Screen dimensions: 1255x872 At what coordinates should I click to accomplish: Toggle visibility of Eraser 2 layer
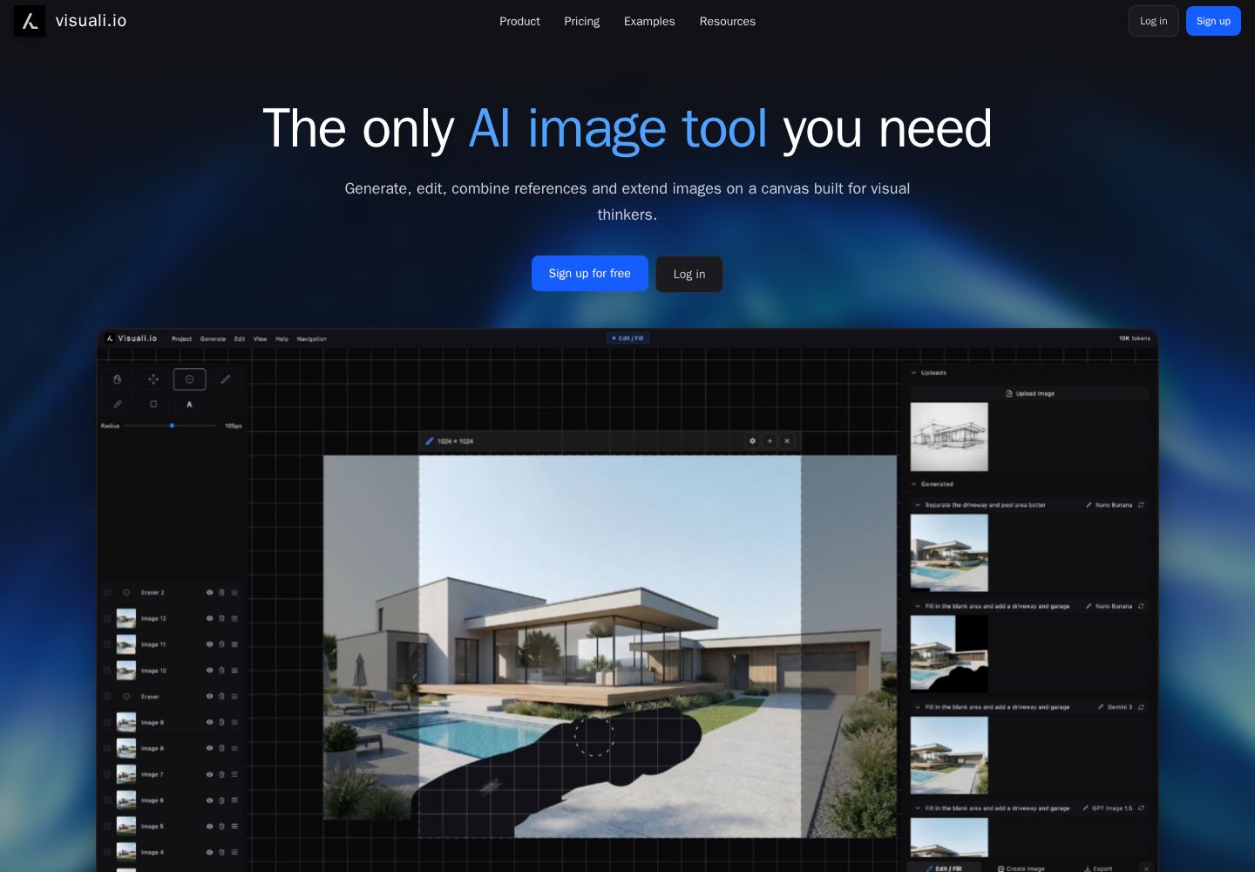tap(209, 593)
